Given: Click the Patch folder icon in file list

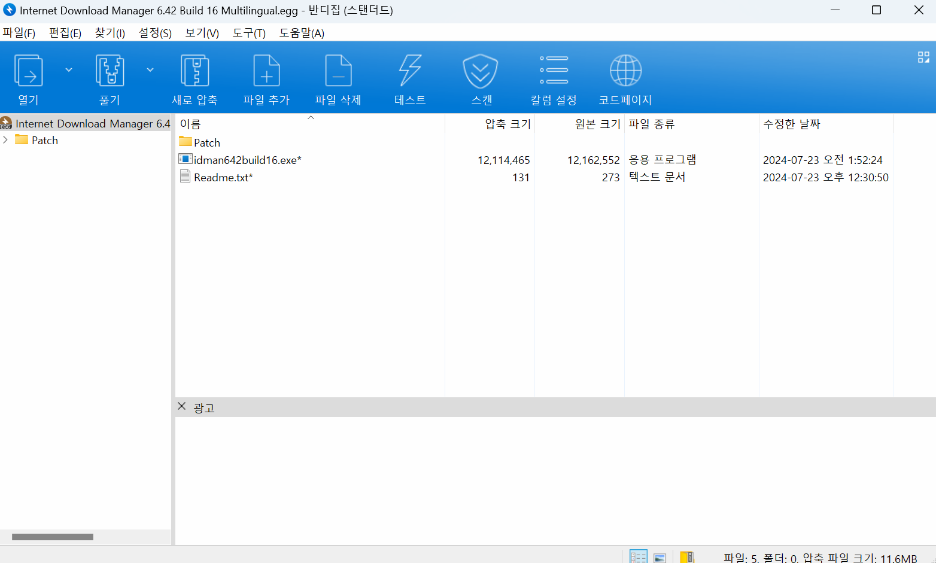Looking at the screenshot, I should pyautogui.click(x=185, y=142).
